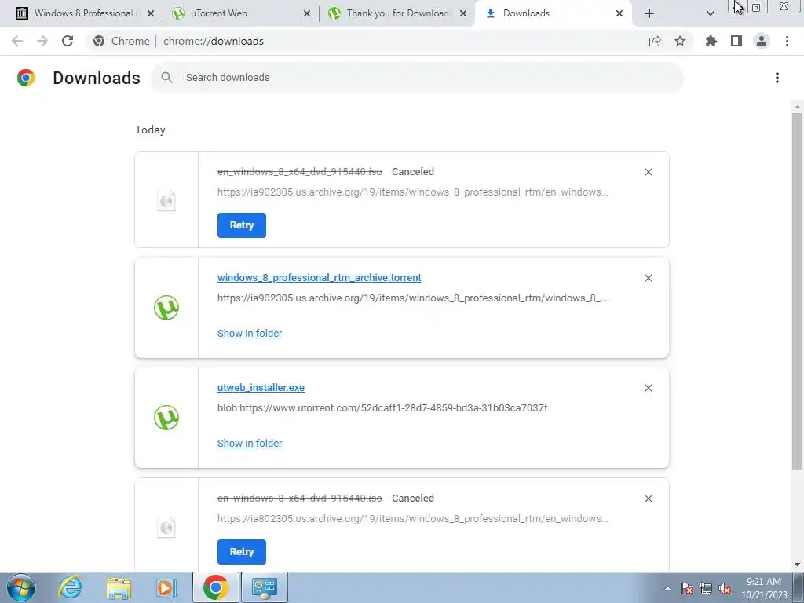Open a new tab with plus button
Screen dimensions: 804x603
649,13
